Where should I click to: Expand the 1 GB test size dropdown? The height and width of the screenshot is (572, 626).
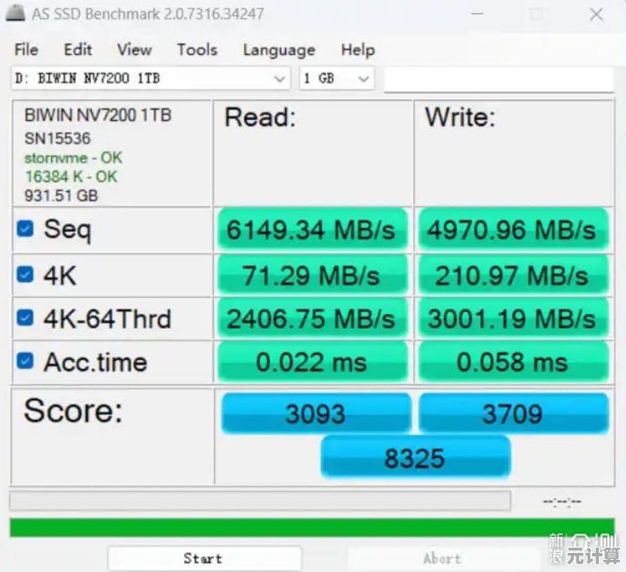pos(336,78)
